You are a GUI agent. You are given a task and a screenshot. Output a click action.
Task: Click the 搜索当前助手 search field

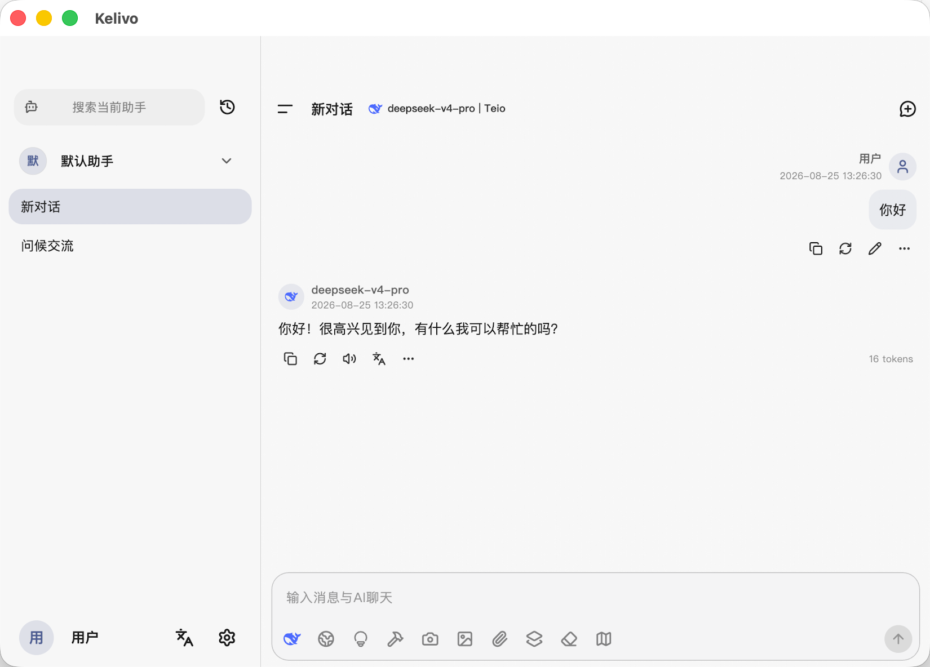109,107
